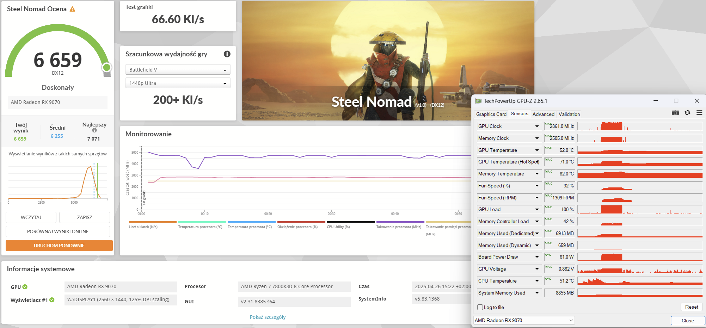
Task: Click the info icon under Najlepszy
Action: [94, 130]
